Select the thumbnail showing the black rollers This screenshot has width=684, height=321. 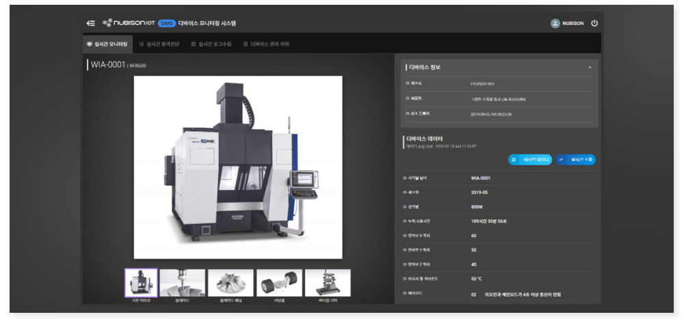click(279, 283)
